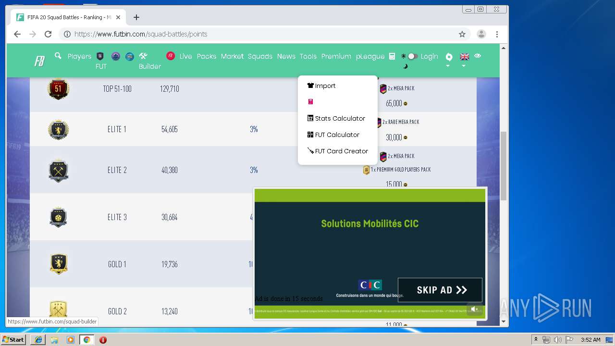Unmute the ad video sound

pos(475,309)
